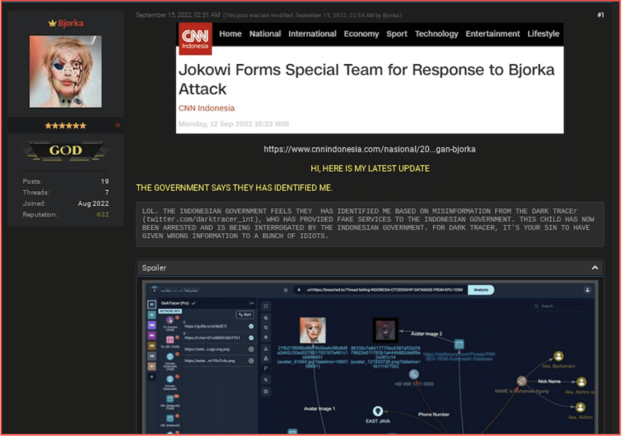Open the Economy section
This screenshot has width=622, height=436.
tap(361, 34)
